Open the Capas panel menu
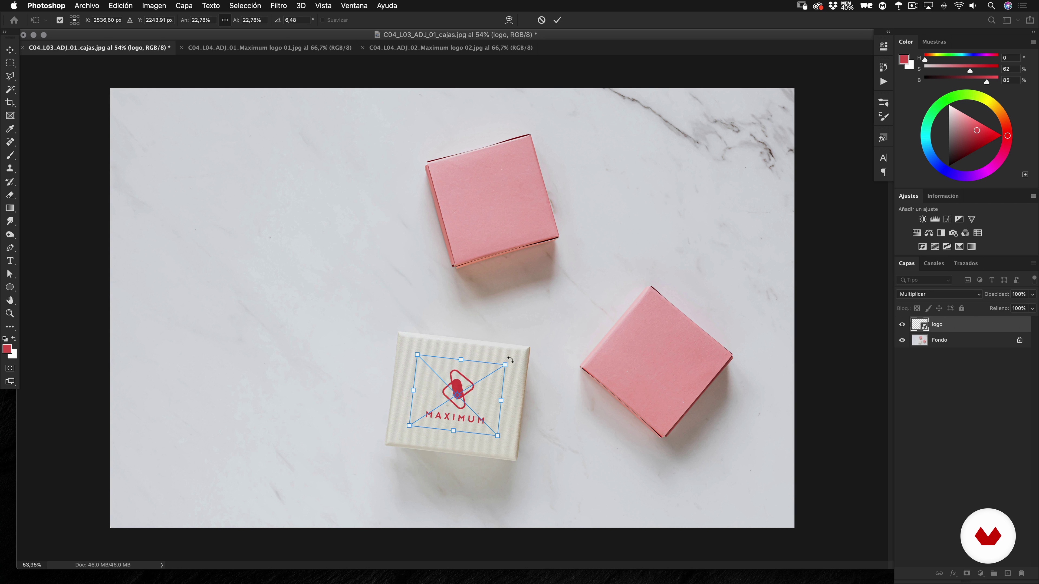The image size is (1039, 584). (x=1033, y=264)
